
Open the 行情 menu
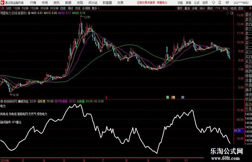pyautogui.click(x=33, y=3)
